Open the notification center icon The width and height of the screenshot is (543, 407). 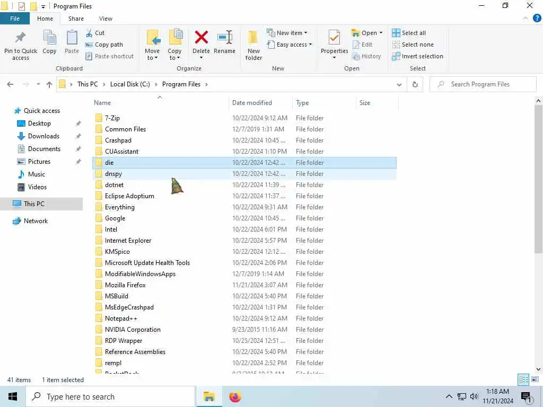point(526,397)
